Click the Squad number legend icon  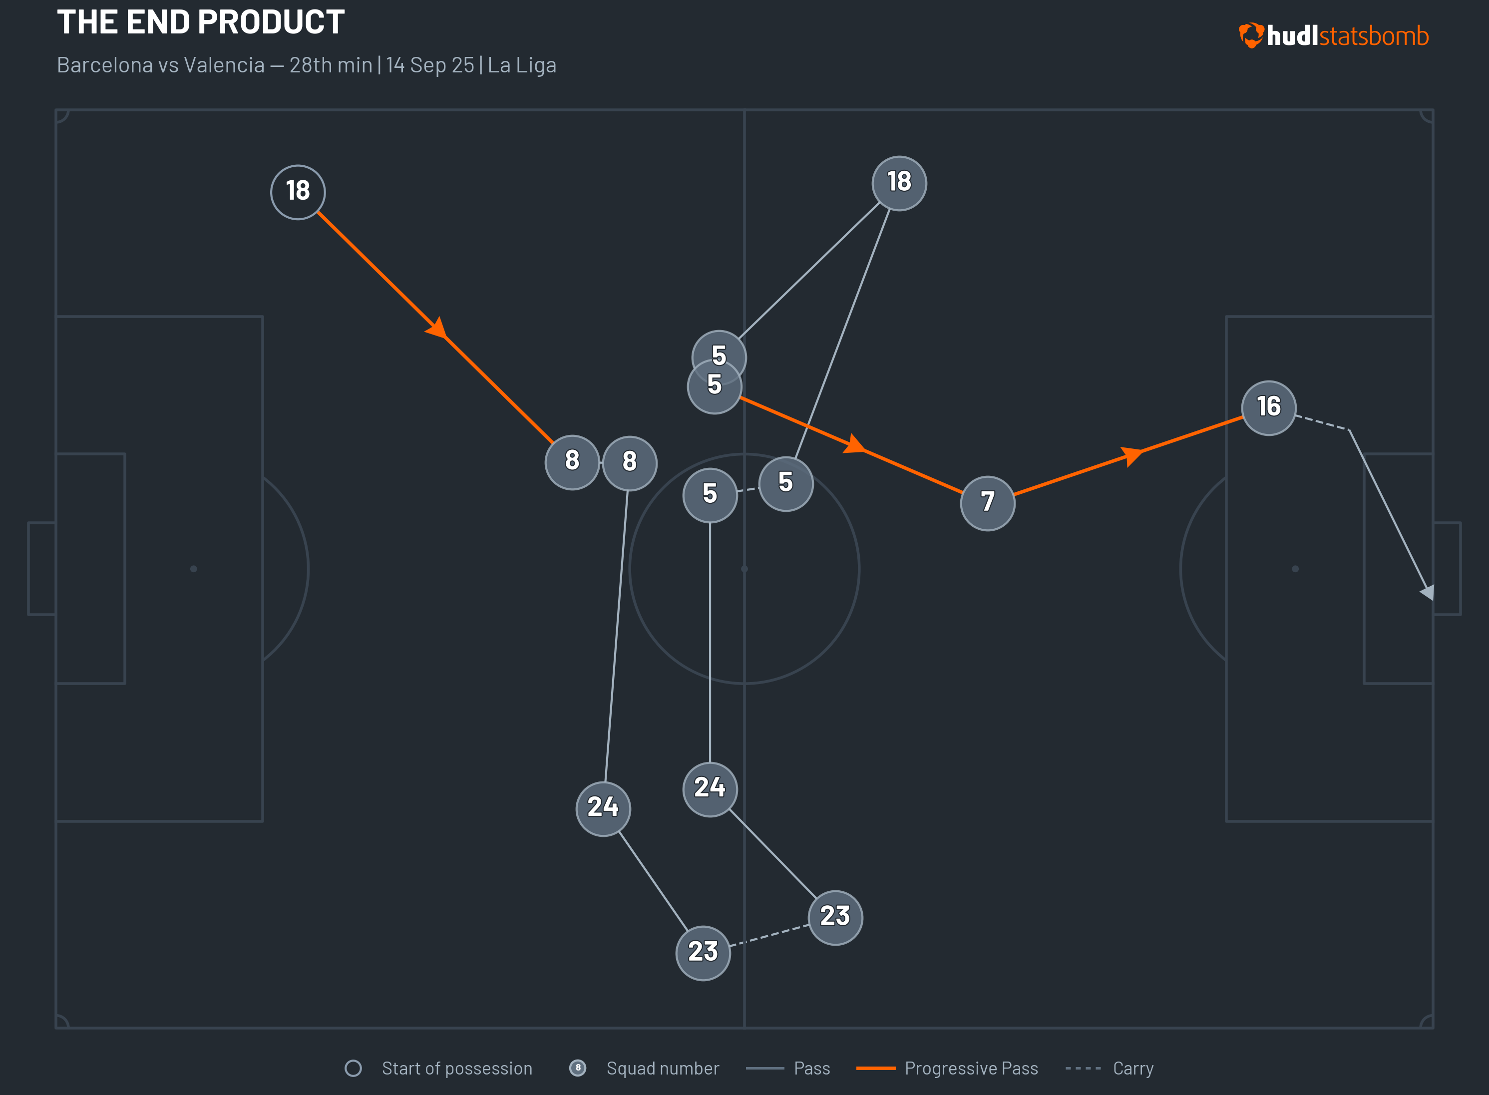(x=577, y=1068)
